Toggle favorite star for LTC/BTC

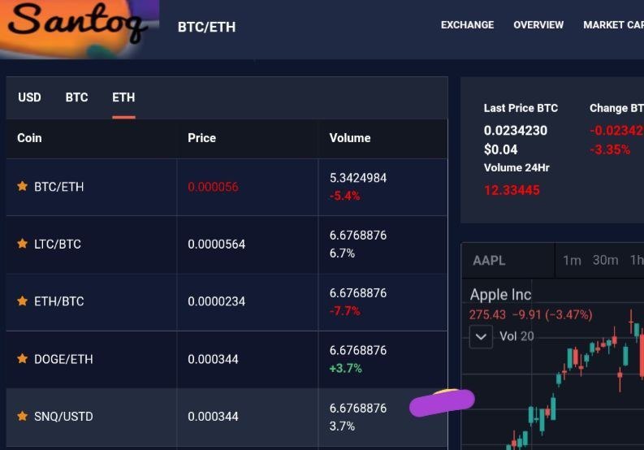pyautogui.click(x=23, y=244)
